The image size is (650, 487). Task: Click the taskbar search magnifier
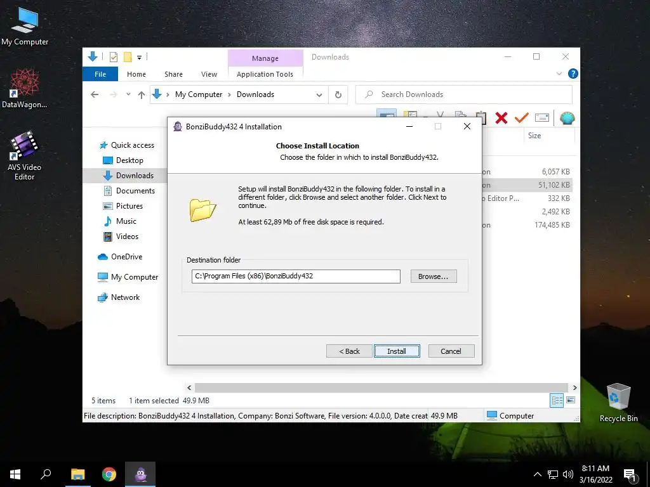pyautogui.click(x=46, y=474)
